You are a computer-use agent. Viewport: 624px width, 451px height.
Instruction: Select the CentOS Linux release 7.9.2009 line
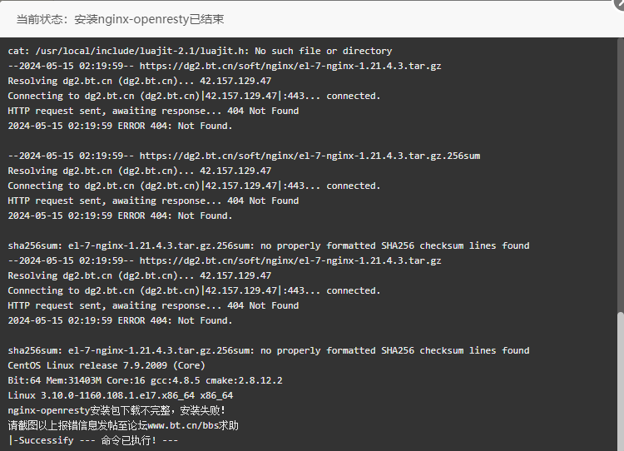(x=106, y=365)
